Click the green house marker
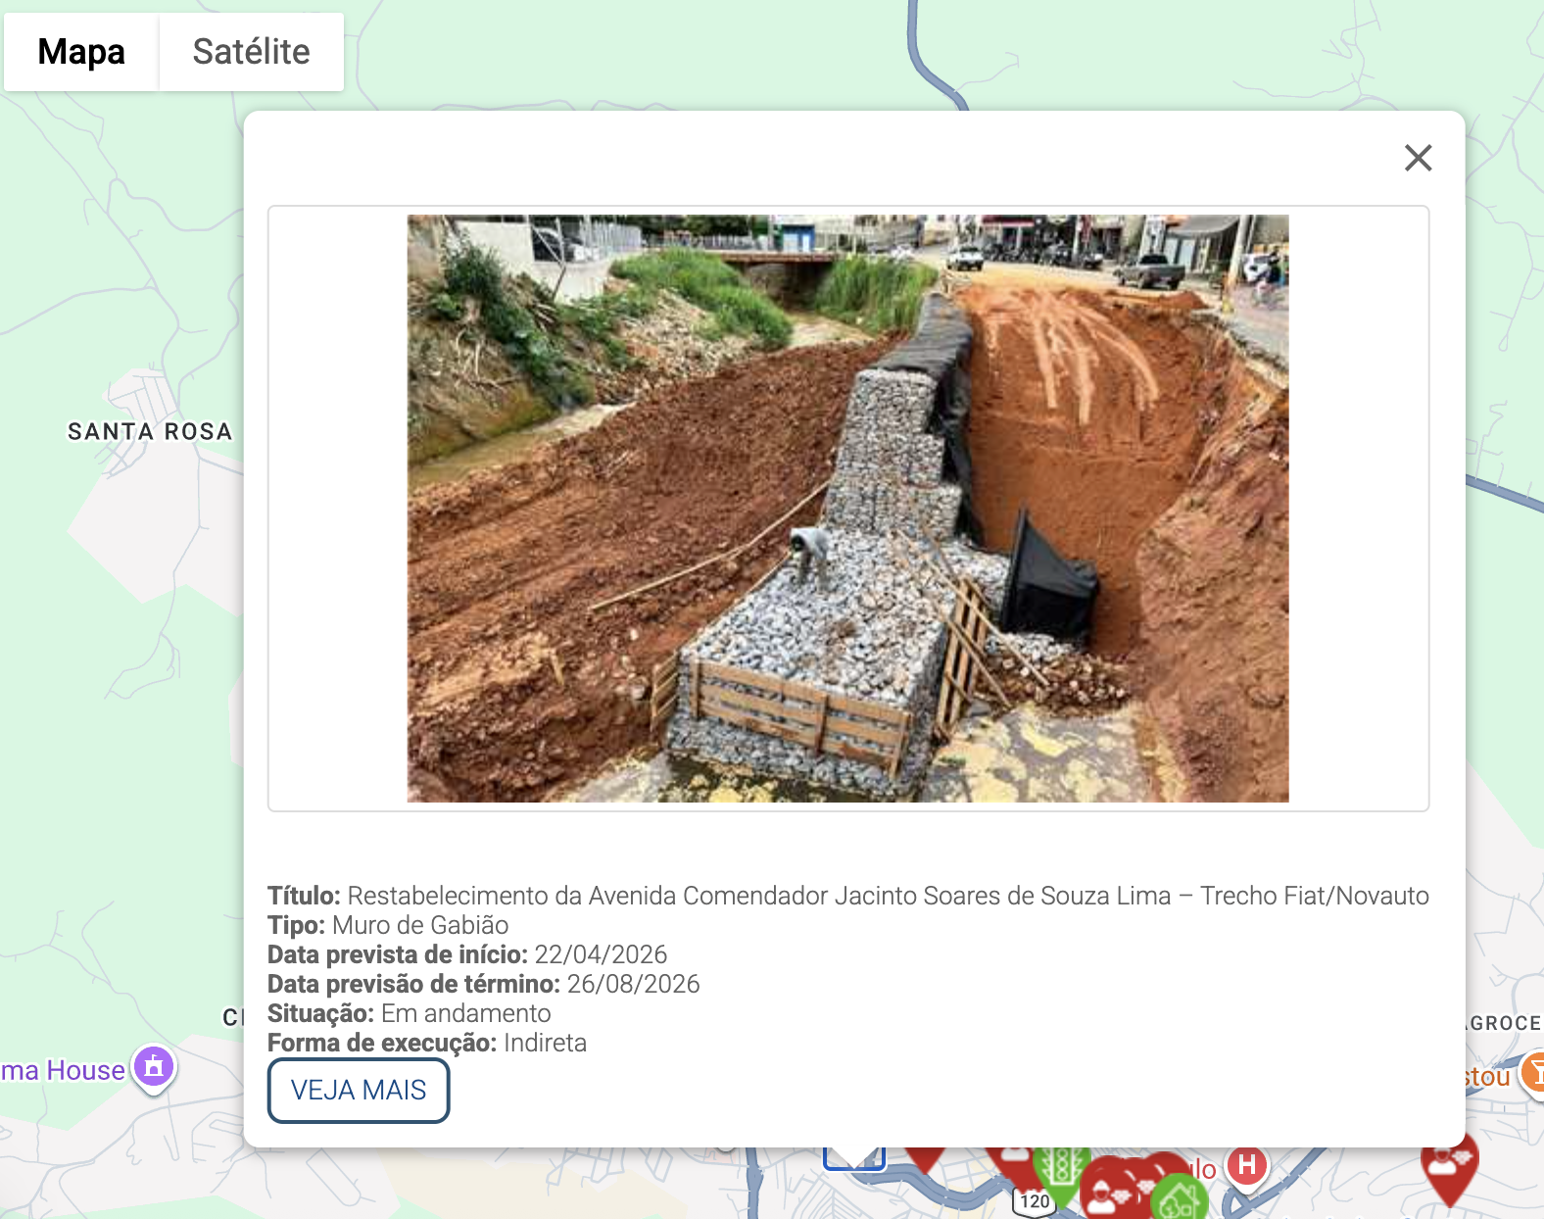Image resolution: width=1544 pixels, height=1219 pixels. pyautogui.click(x=1179, y=1199)
